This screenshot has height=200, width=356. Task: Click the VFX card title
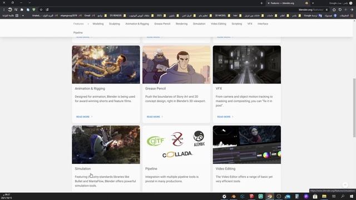[219, 89]
